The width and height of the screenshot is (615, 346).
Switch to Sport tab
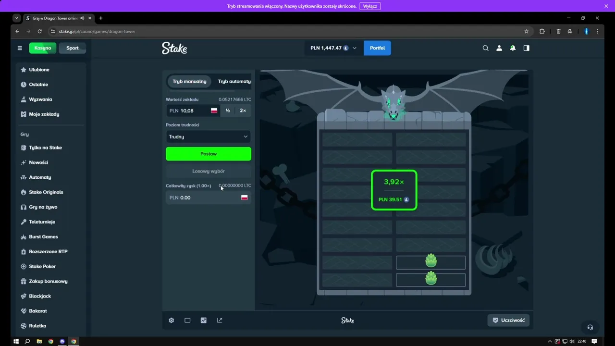[x=73, y=48]
